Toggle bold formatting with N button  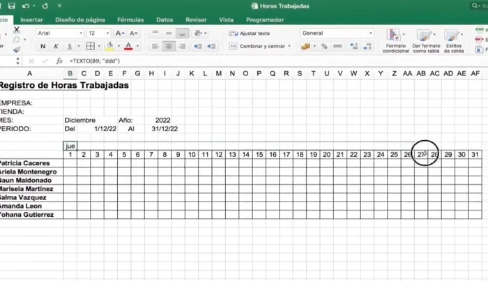pos(43,46)
